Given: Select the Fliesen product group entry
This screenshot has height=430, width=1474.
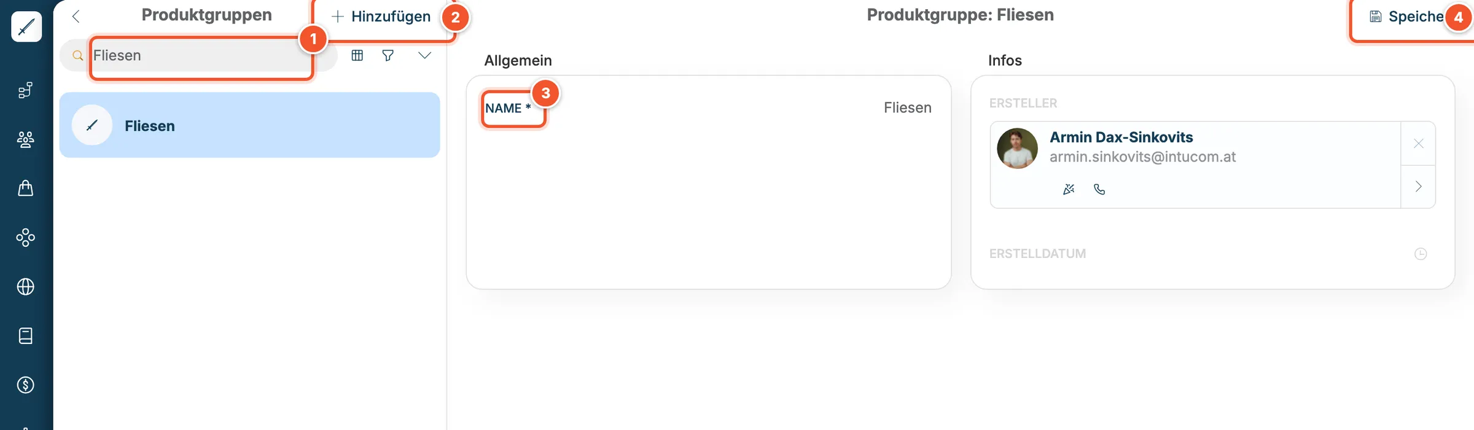Looking at the screenshot, I should (249, 125).
